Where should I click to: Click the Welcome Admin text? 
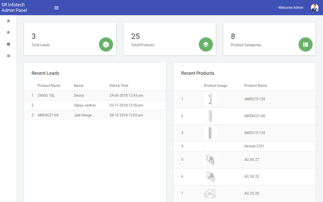tap(290, 8)
